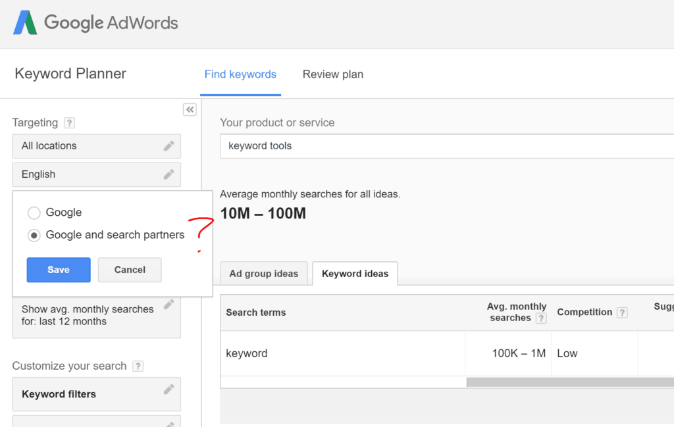Image resolution: width=674 pixels, height=427 pixels.
Task: Click the keyword search term cell
Action: tap(342, 353)
